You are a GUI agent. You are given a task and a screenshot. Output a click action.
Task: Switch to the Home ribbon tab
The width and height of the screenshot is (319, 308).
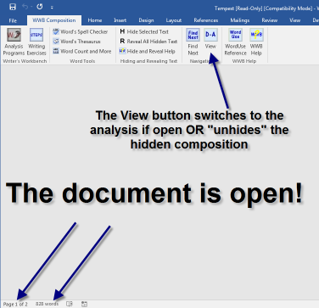pos(95,20)
